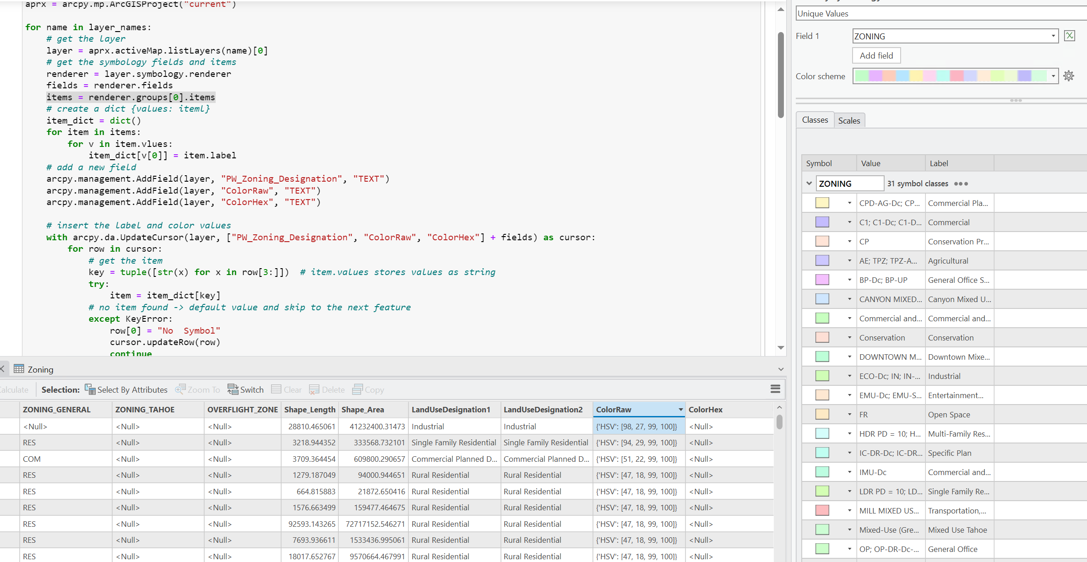The height and width of the screenshot is (562, 1087).
Task: Open the ColorRaw column dropdown arrow
Action: point(681,410)
